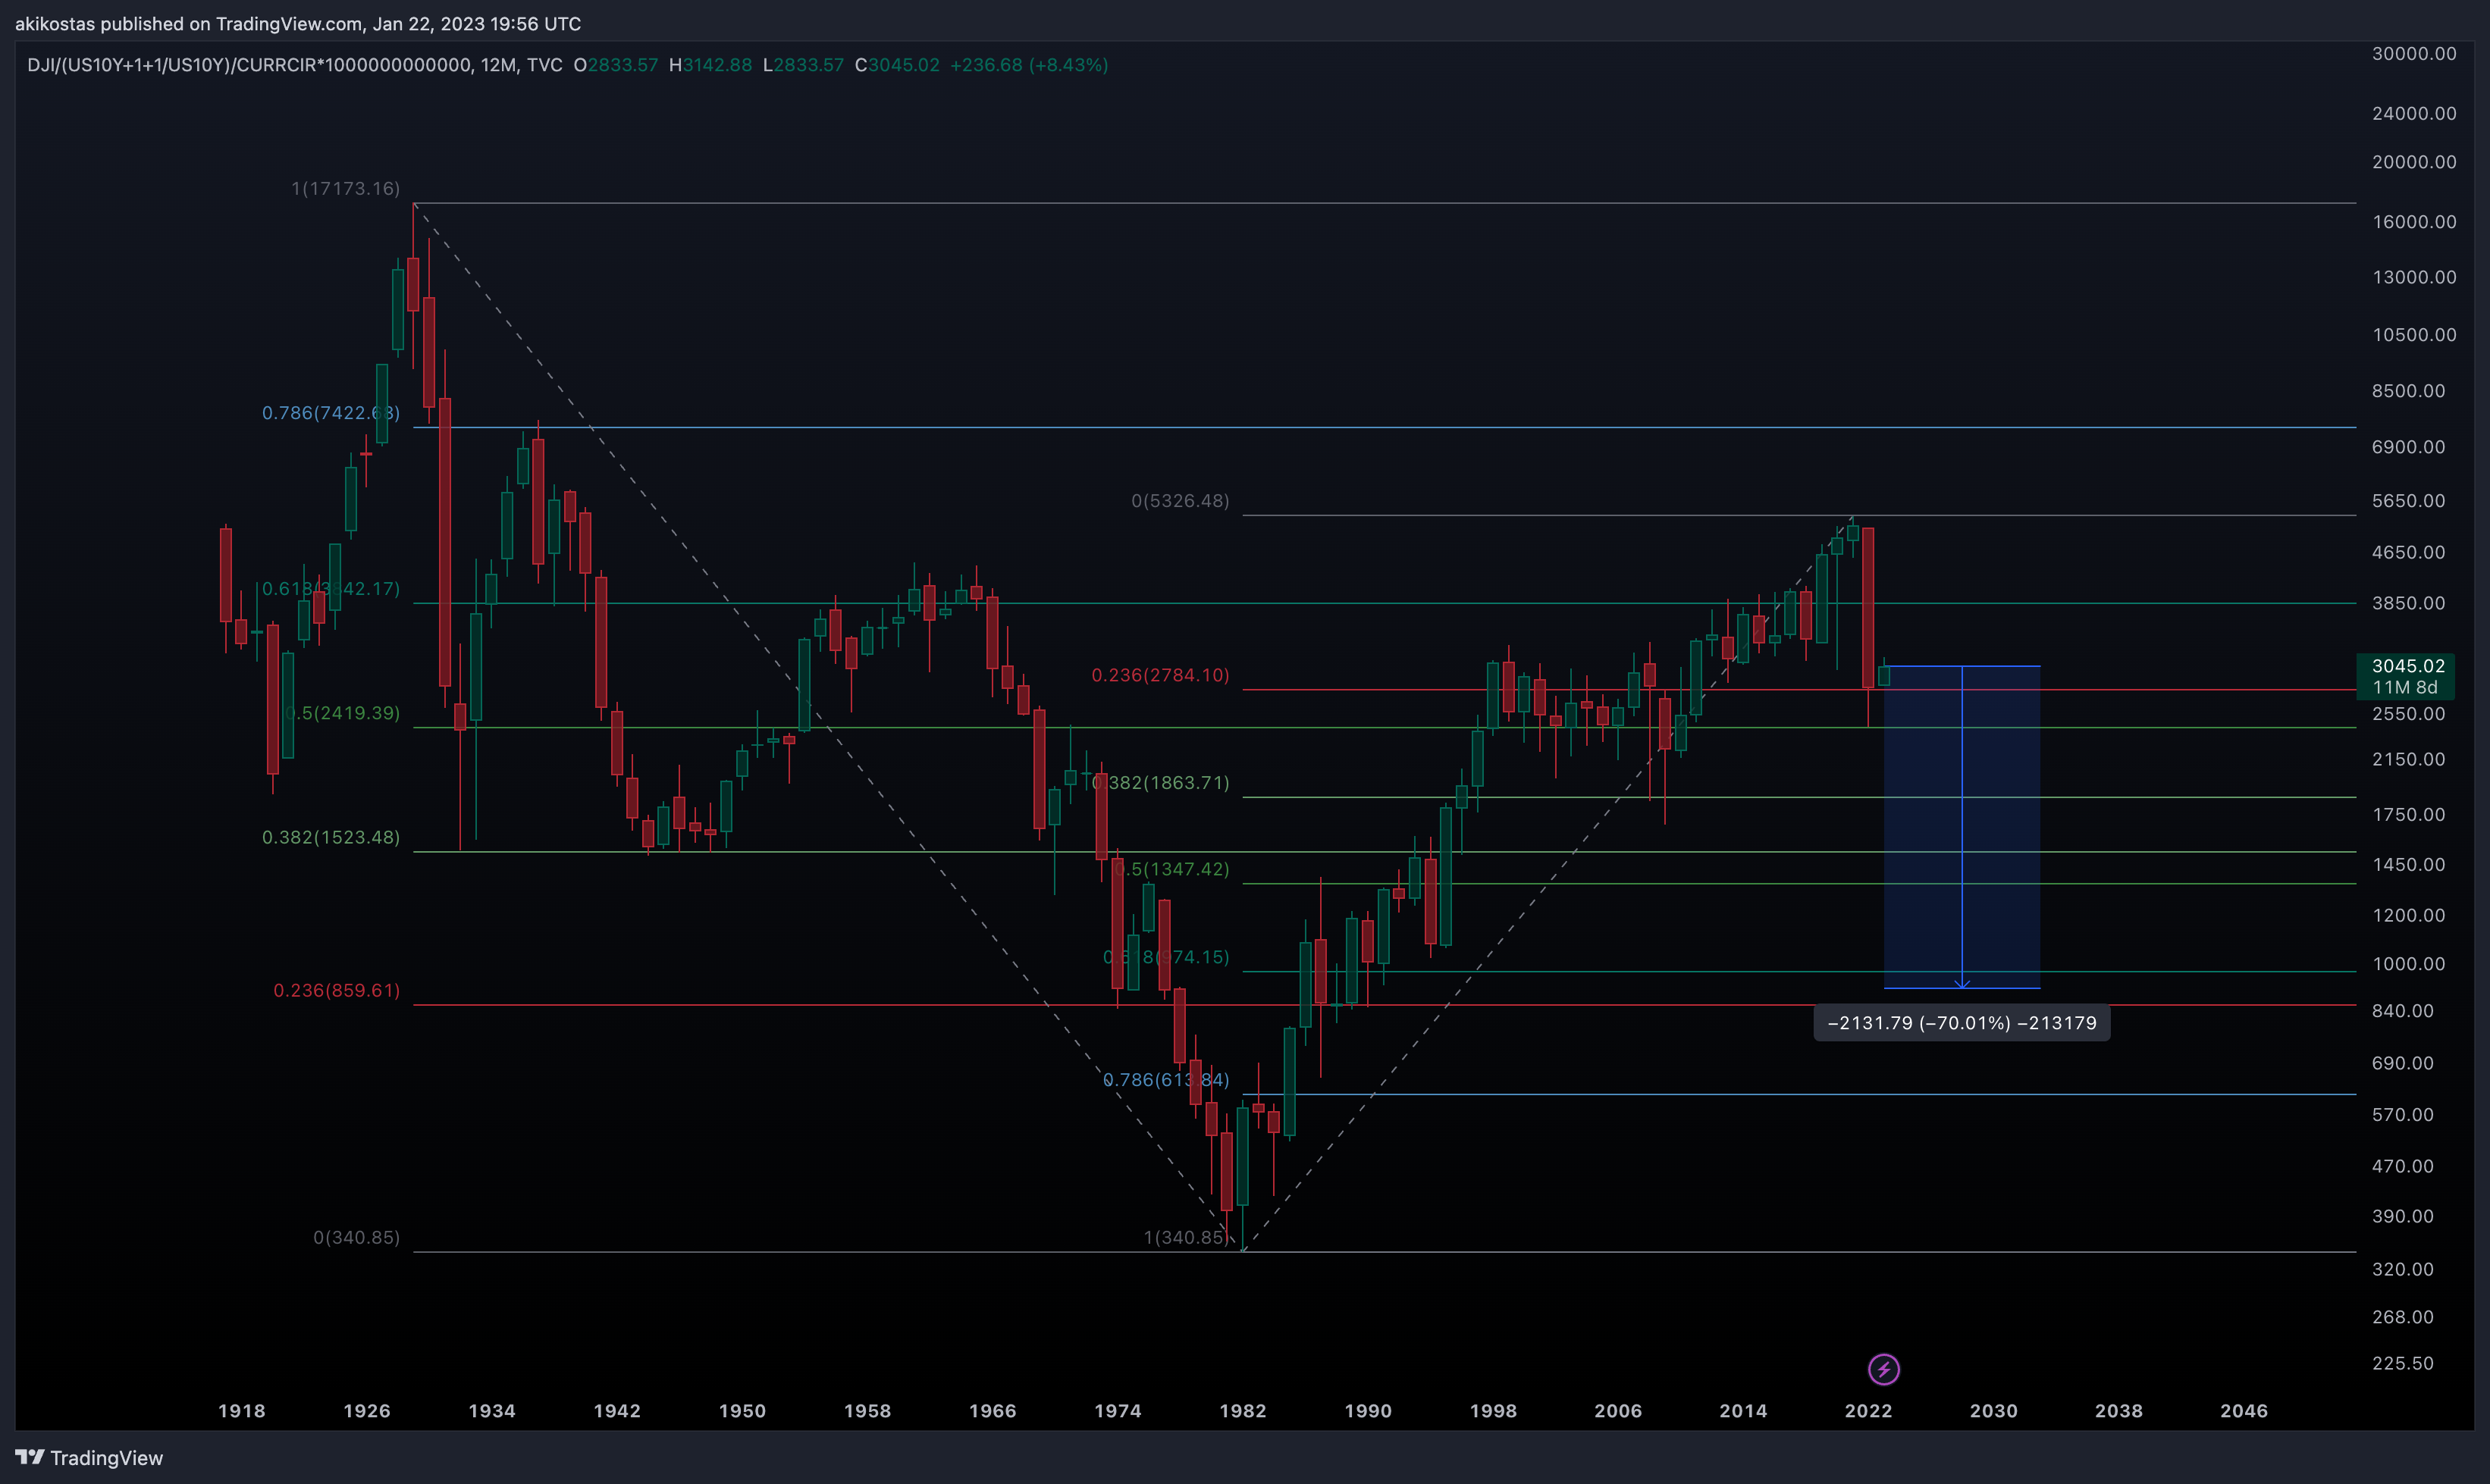Screen dimensions: 2490x1484
Task: Click the Fibonacci label 0.5(1347.42)
Action: tap(1172, 869)
